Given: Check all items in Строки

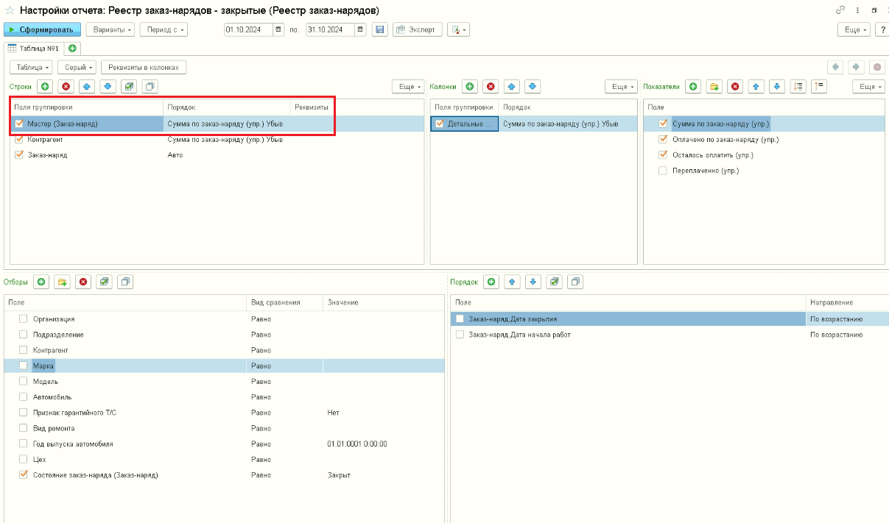Looking at the screenshot, I should point(129,87).
